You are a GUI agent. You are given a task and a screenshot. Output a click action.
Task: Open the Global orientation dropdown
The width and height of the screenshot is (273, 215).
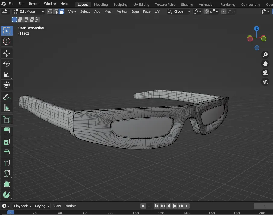(179, 11)
